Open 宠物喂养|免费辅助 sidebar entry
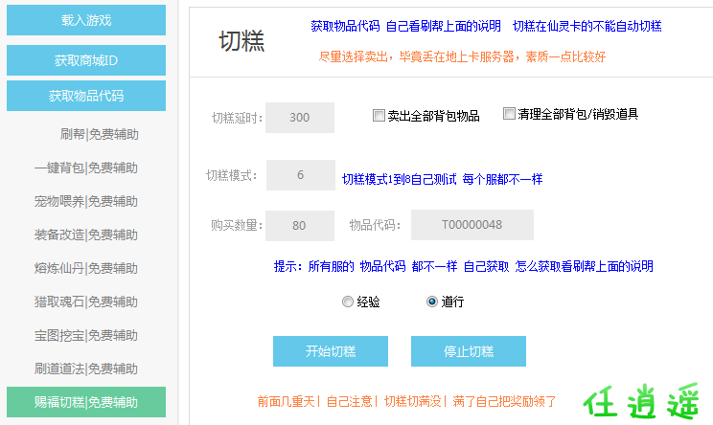 (x=85, y=201)
